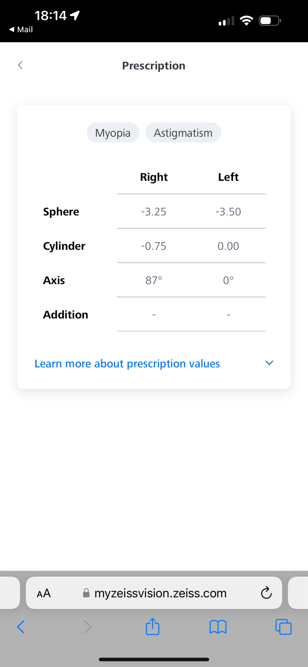The width and height of the screenshot is (308, 667).
Task: Expand prescription values info chevron
Action: tap(269, 363)
